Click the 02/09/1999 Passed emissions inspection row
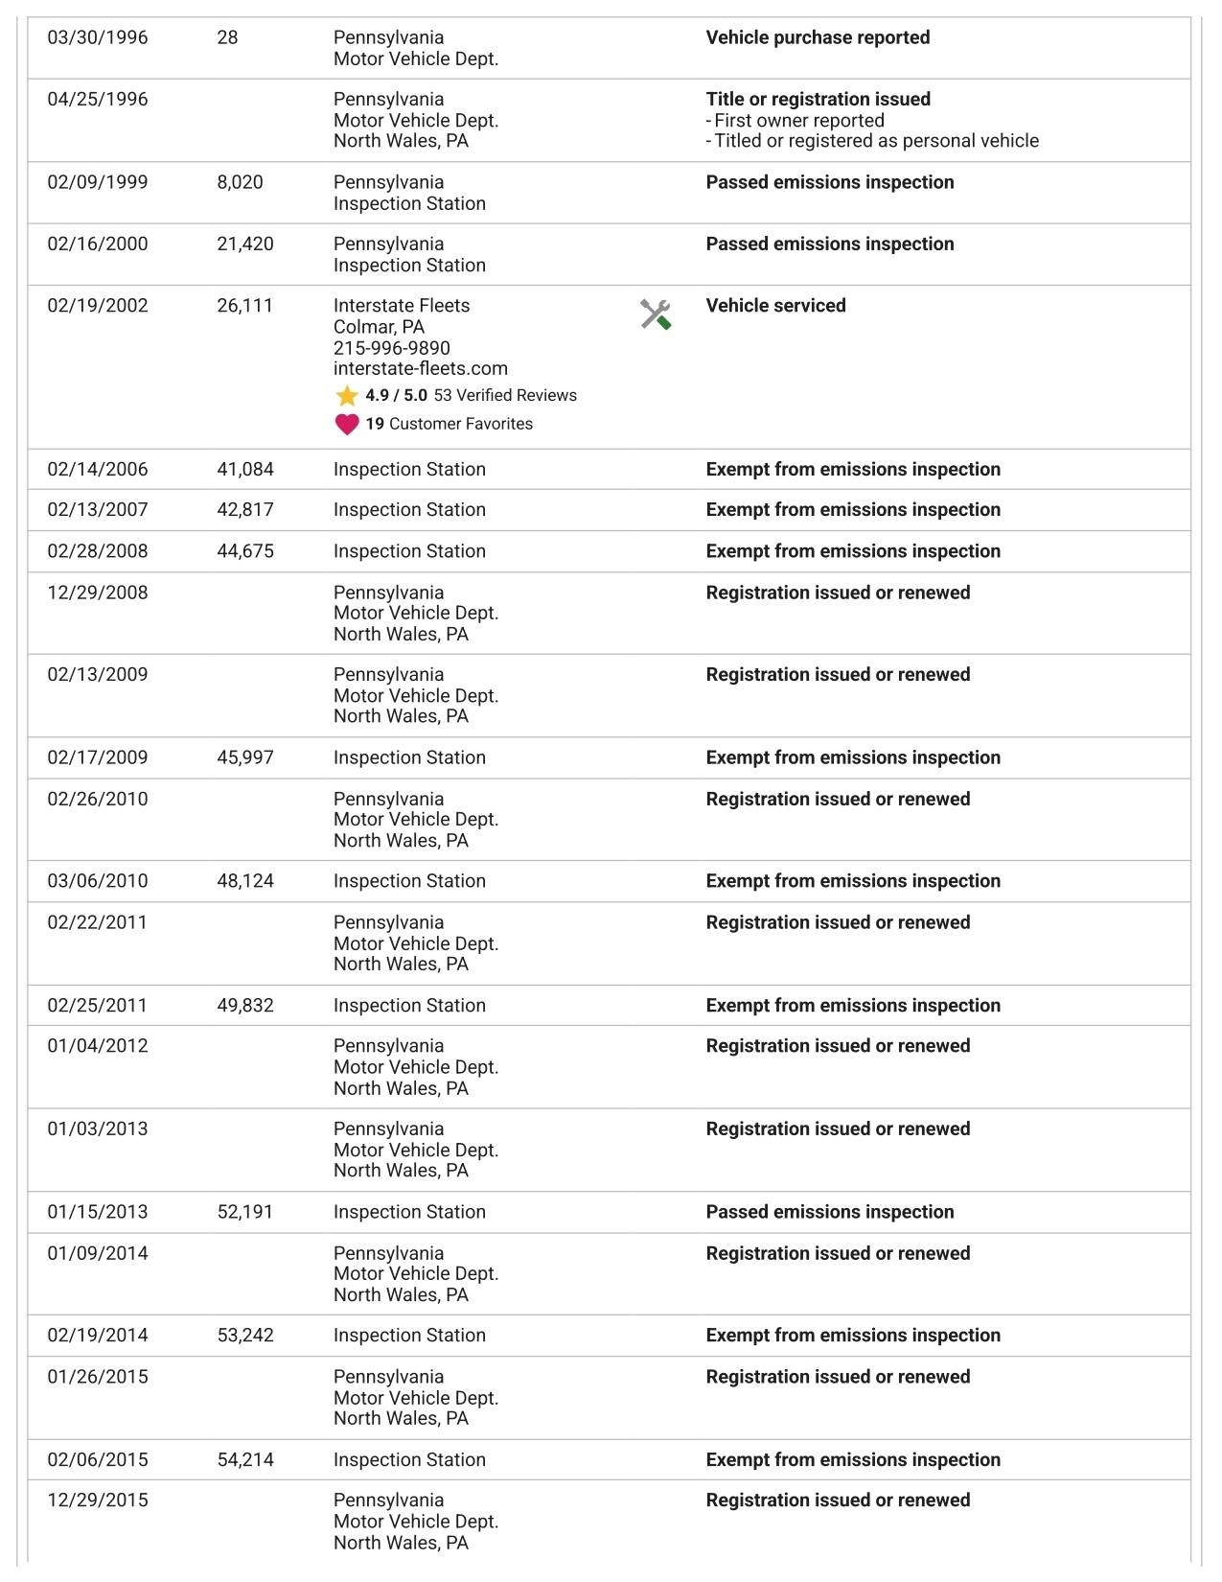1222x1582 pixels. [610, 193]
